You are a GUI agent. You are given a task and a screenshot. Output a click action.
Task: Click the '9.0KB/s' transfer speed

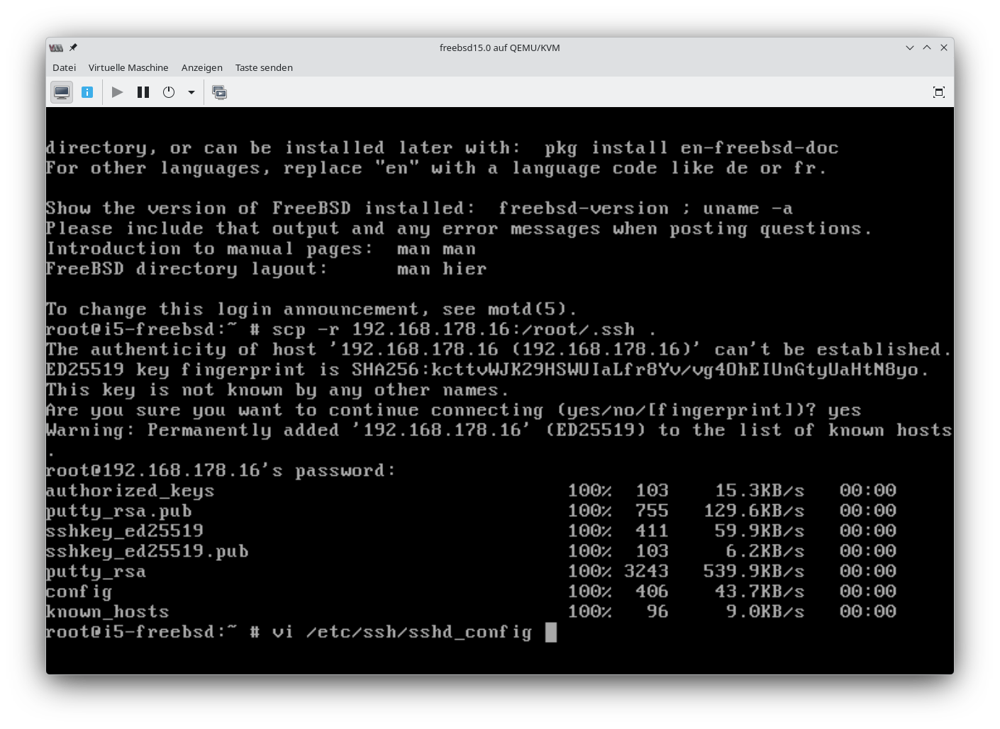click(765, 612)
